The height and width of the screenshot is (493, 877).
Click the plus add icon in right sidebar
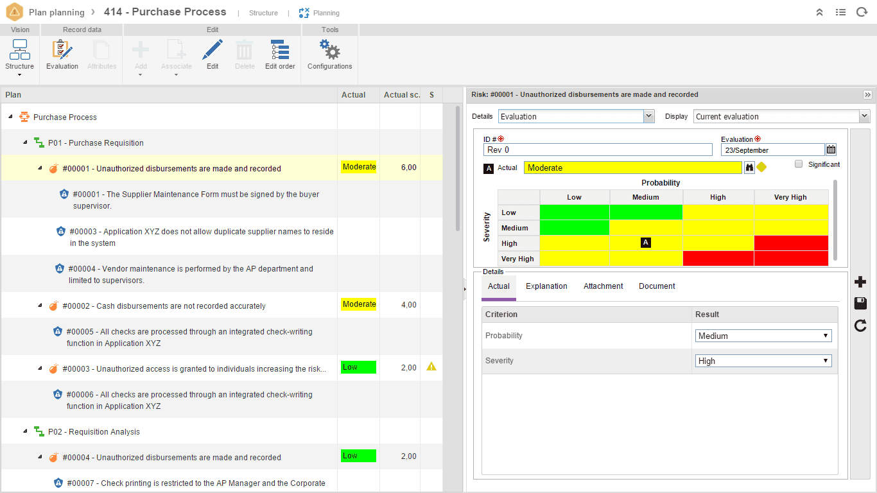(x=861, y=282)
